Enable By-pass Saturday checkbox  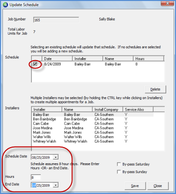(119, 164)
